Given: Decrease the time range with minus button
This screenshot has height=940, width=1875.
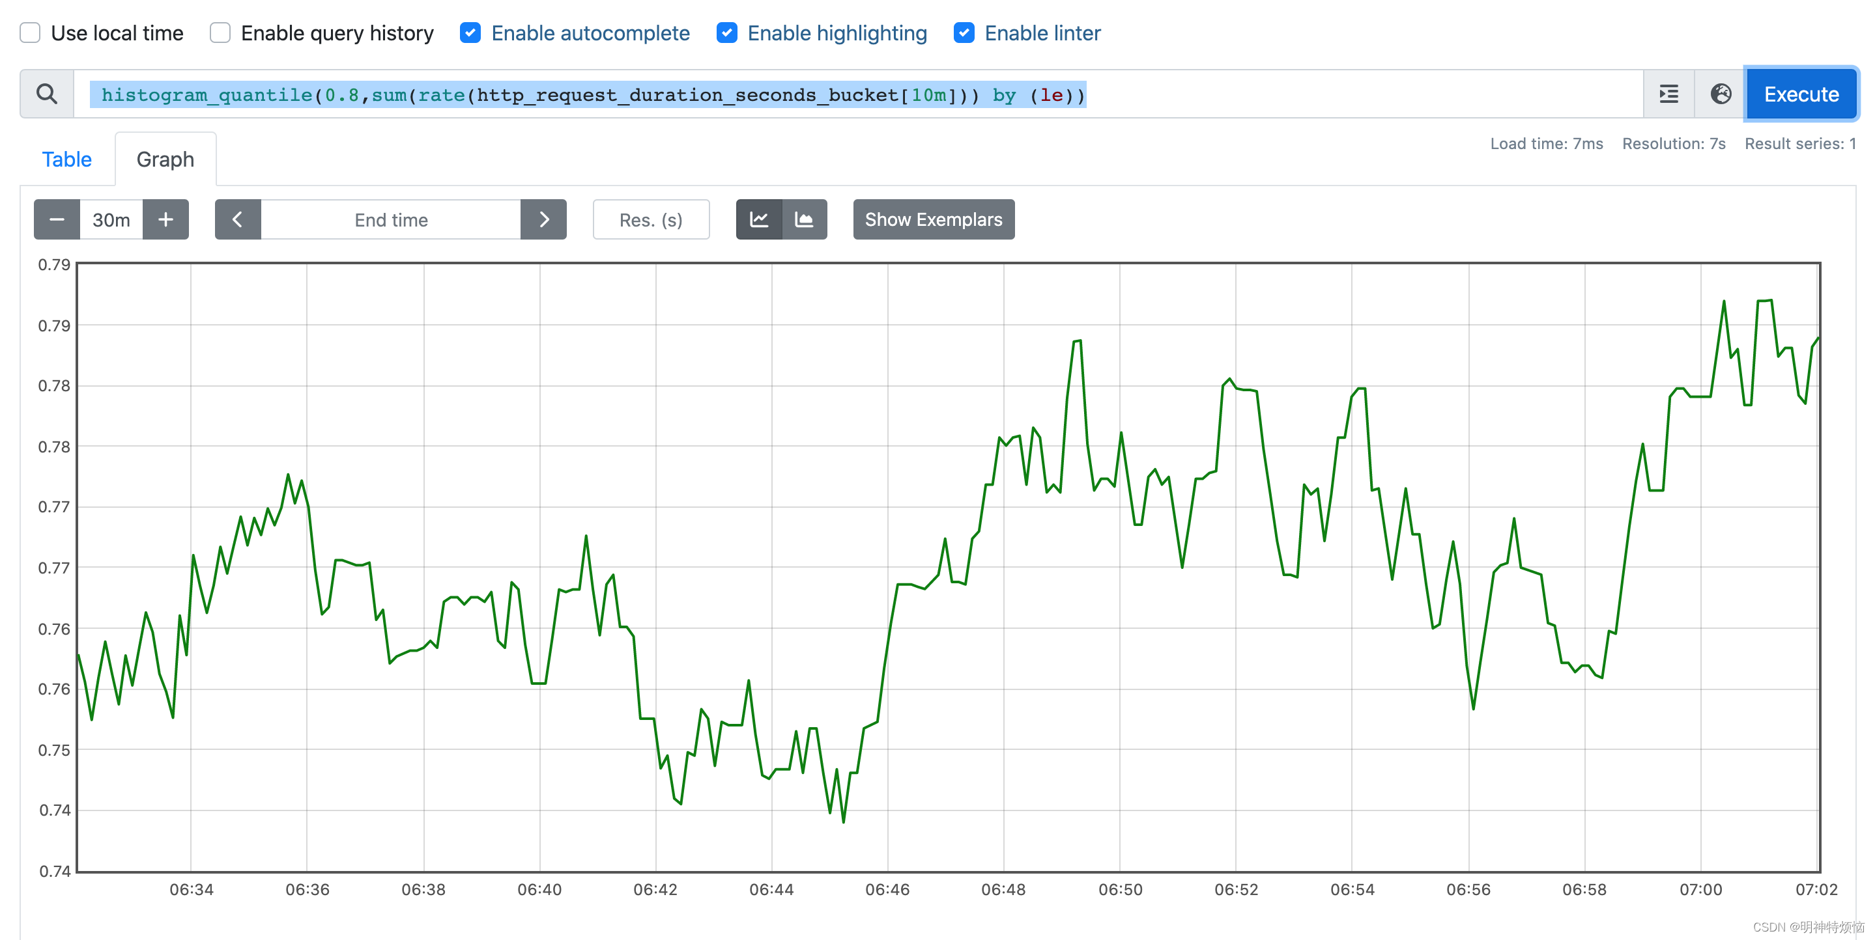Looking at the screenshot, I should (57, 219).
